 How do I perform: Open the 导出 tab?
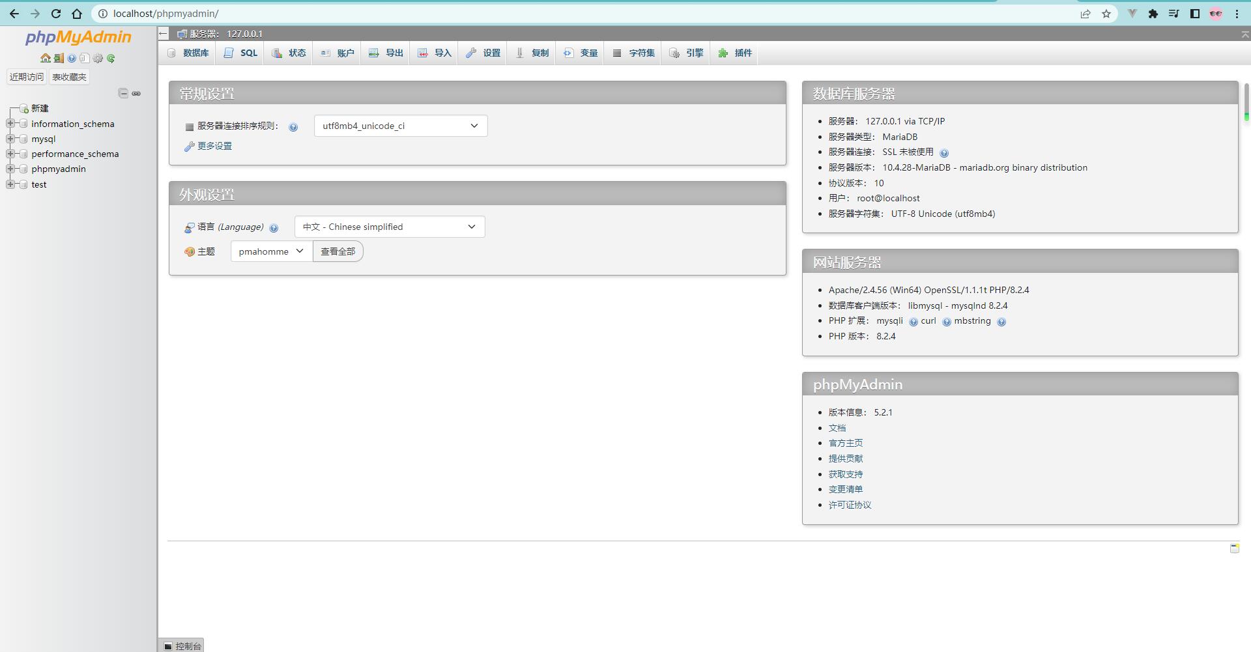386,53
